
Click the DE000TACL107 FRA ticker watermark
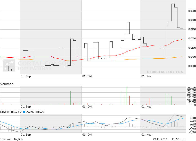[165, 72]
